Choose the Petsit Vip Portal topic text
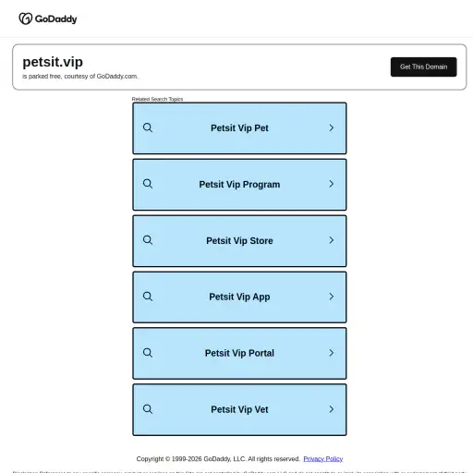This screenshot has height=473, width=473. (x=239, y=353)
